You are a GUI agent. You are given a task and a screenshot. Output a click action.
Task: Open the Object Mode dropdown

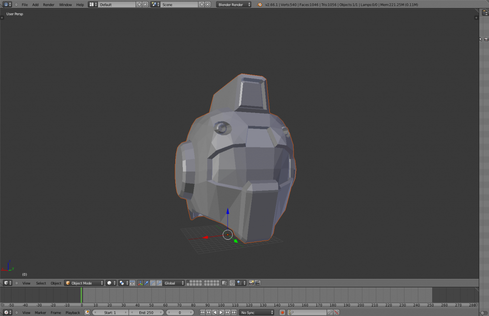[84, 283]
